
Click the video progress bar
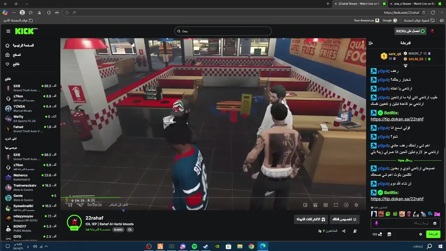pos(213,198)
